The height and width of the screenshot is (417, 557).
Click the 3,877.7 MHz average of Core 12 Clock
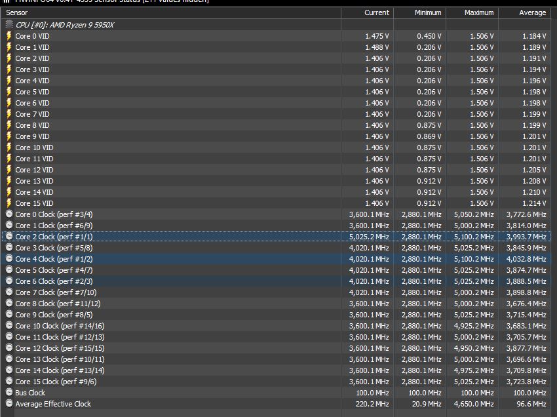[x=526, y=348]
